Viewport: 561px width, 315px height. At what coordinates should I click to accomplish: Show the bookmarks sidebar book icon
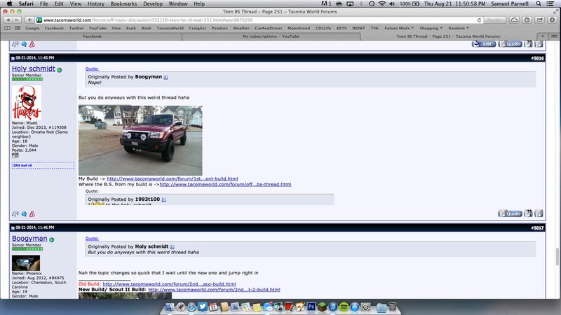pos(7,28)
